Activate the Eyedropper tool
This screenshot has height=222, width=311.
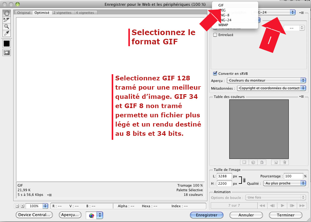click(x=6, y=33)
